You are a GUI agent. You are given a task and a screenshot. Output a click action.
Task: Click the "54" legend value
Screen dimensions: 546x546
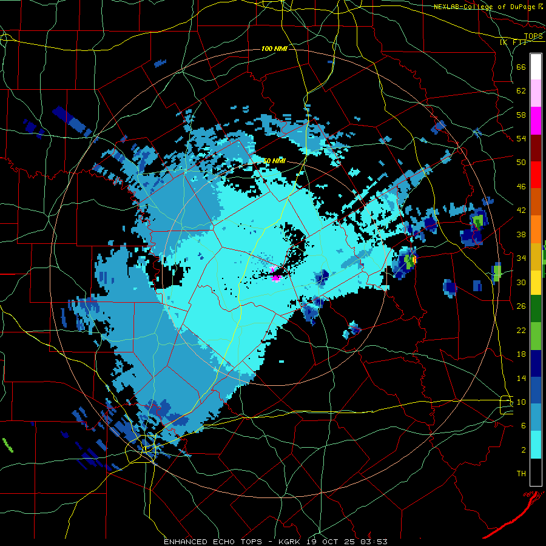pyautogui.click(x=521, y=138)
